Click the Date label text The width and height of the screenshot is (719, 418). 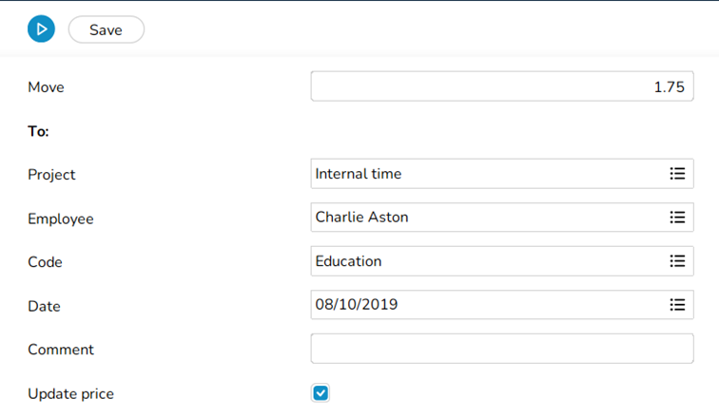[x=44, y=306]
